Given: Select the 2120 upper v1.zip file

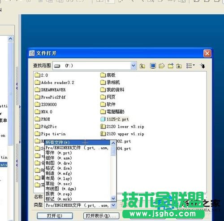Looking at the screenshot, I should tap(122, 134).
